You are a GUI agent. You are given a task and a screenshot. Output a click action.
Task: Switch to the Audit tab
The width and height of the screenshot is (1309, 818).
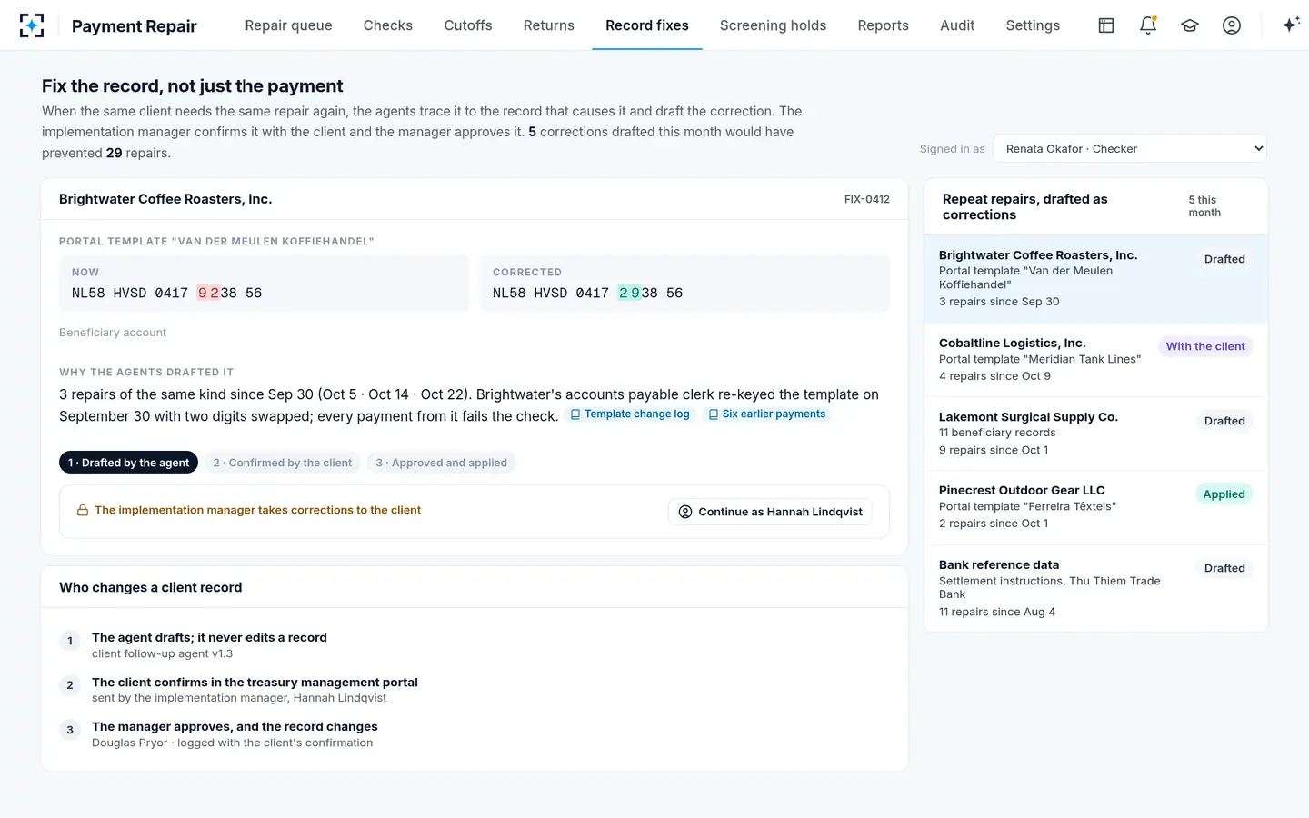point(957,25)
